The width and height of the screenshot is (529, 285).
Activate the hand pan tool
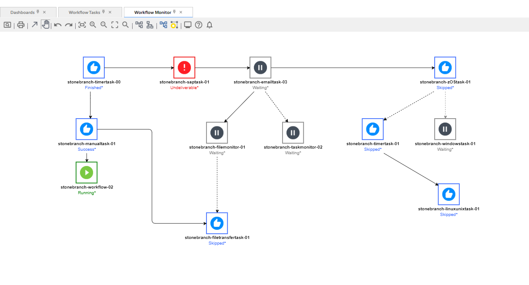46,25
